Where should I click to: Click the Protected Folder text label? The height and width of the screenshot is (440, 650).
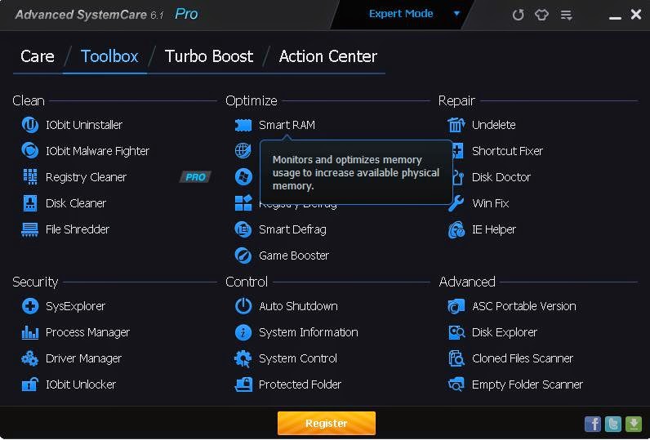pyautogui.click(x=301, y=384)
